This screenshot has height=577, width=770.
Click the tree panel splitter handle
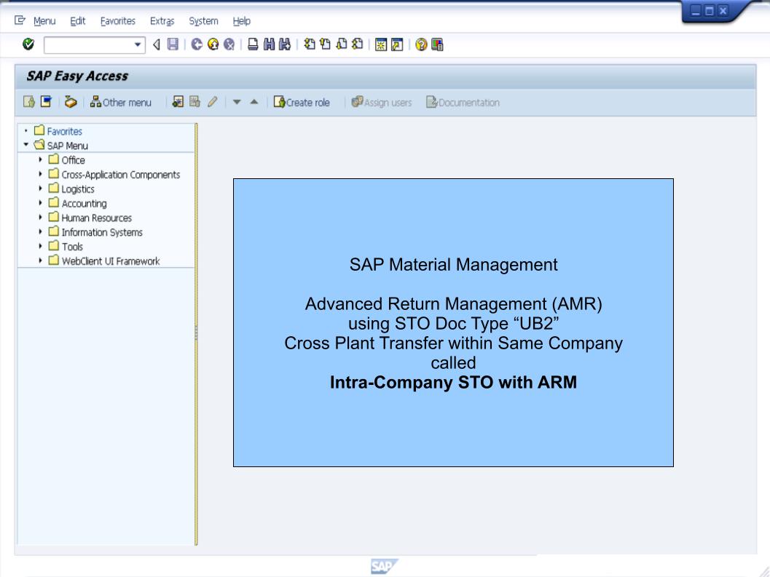tap(196, 334)
